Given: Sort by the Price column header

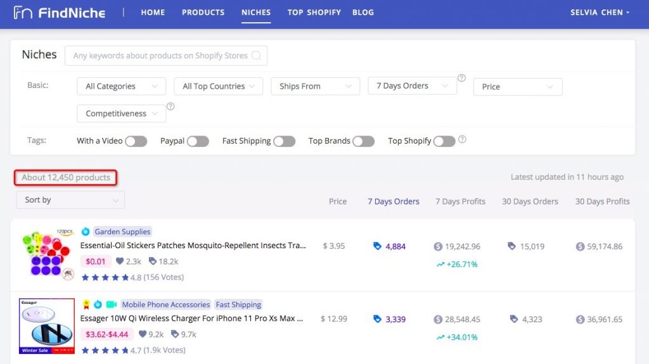Looking at the screenshot, I should 338,201.
